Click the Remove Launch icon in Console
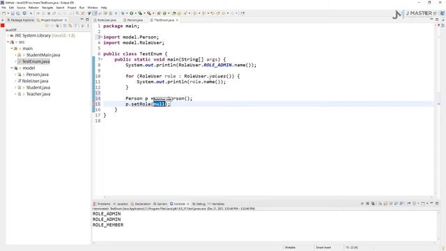This screenshot has height=251, width=446. click(367, 204)
